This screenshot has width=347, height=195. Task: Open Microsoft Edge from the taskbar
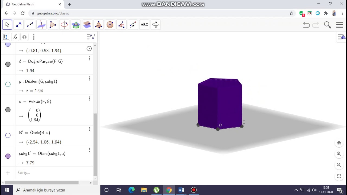pos(131,190)
